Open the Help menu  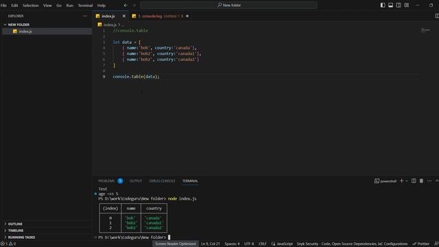click(102, 5)
